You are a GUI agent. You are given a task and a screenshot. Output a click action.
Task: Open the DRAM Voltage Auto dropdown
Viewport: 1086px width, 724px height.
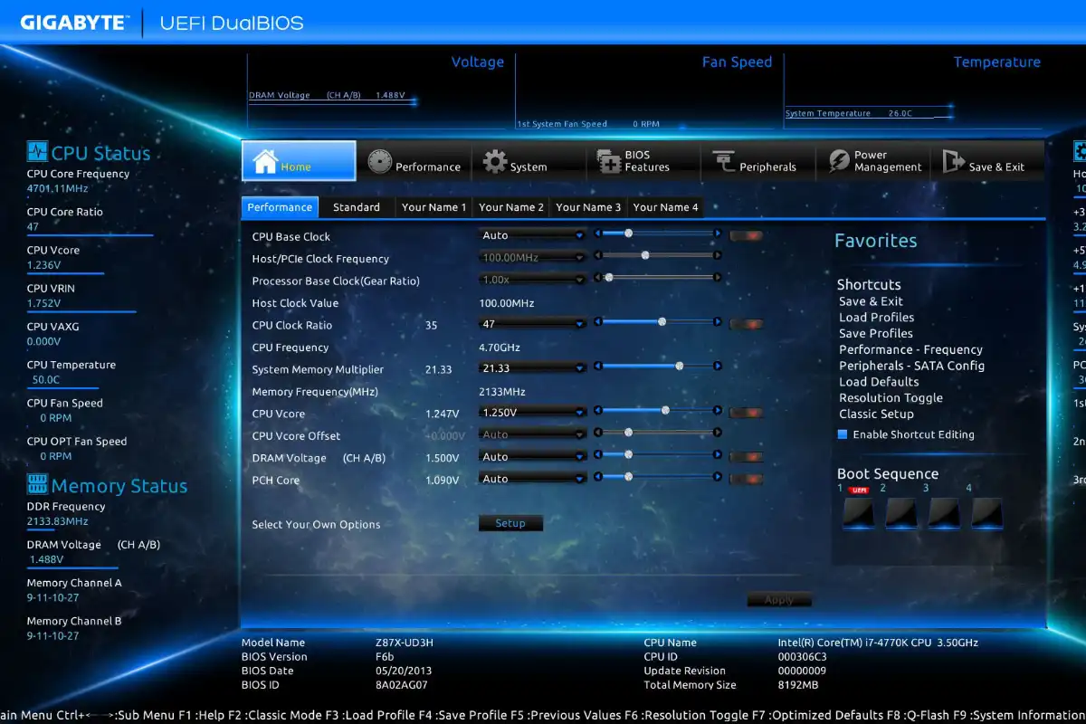click(x=532, y=455)
